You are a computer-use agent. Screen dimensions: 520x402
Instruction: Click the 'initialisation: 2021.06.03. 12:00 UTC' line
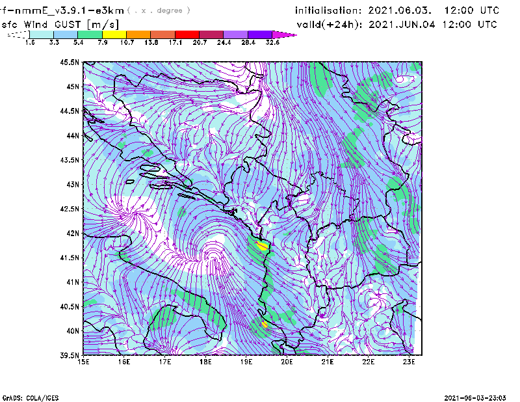coord(397,10)
